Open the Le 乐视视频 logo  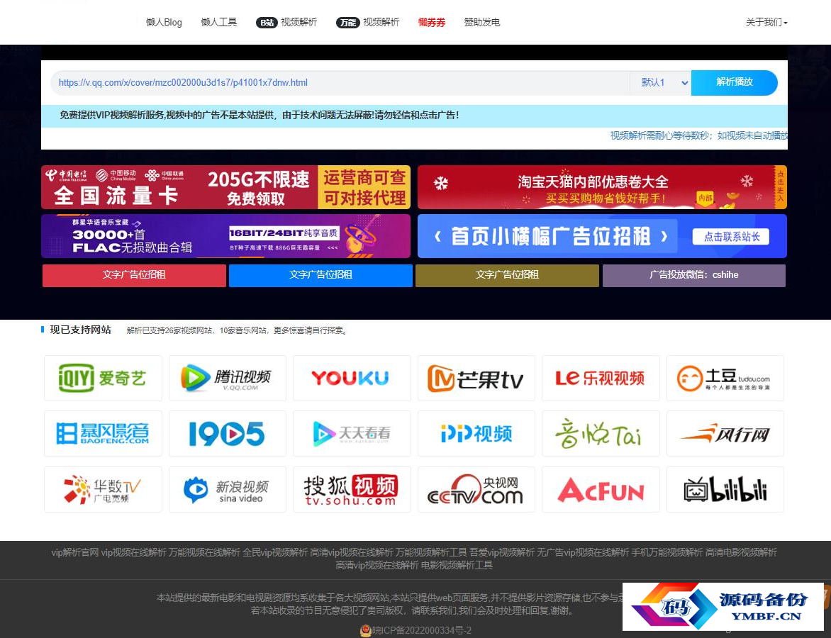pos(601,378)
